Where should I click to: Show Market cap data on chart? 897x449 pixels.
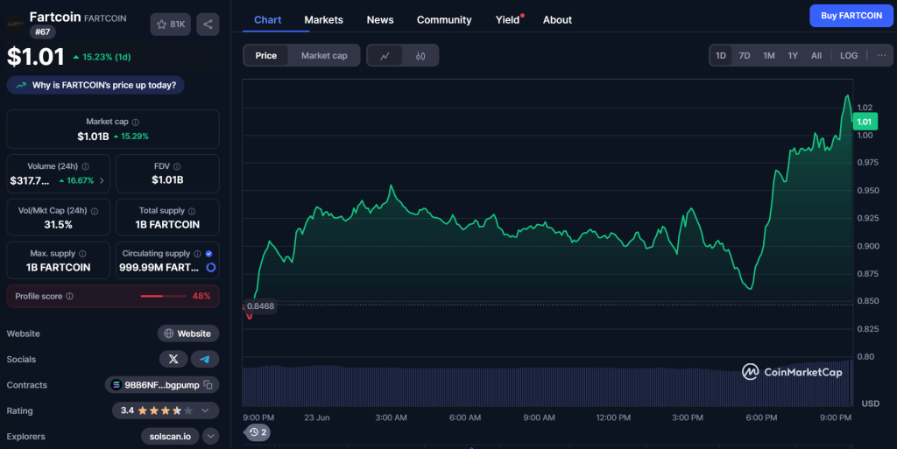coord(324,55)
